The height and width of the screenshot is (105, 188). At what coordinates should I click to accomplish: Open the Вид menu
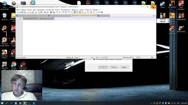pos(34,10)
